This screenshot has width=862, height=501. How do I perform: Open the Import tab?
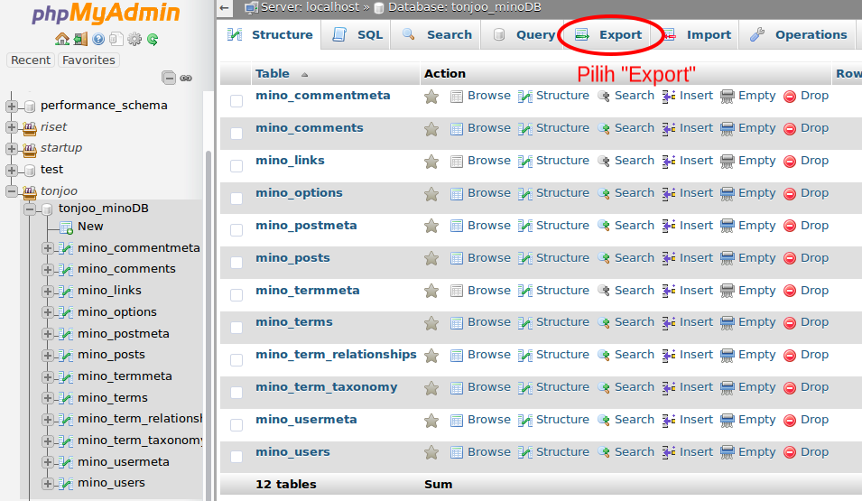tap(696, 34)
